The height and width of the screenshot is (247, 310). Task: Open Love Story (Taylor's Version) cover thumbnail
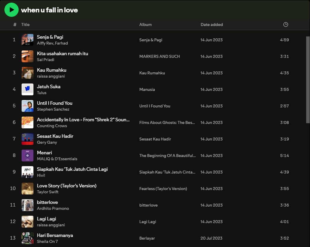(x=28, y=189)
